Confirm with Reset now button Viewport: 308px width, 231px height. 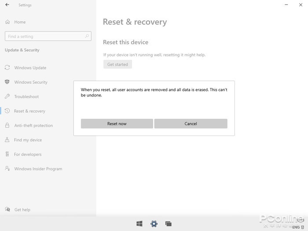117,124
